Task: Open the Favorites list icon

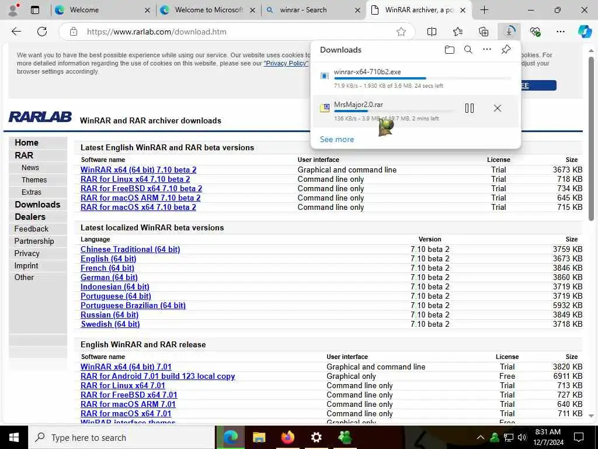Action: tap(458, 32)
